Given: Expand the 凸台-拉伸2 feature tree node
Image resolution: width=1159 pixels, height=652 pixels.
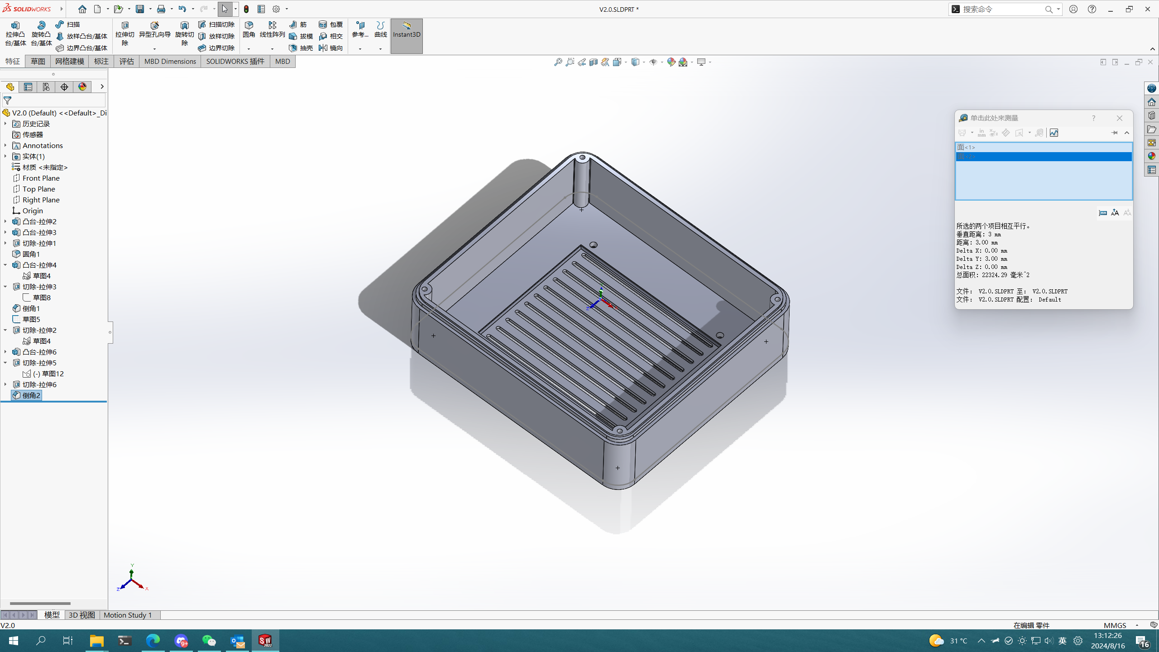Looking at the screenshot, I should click(x=5, y=221).
